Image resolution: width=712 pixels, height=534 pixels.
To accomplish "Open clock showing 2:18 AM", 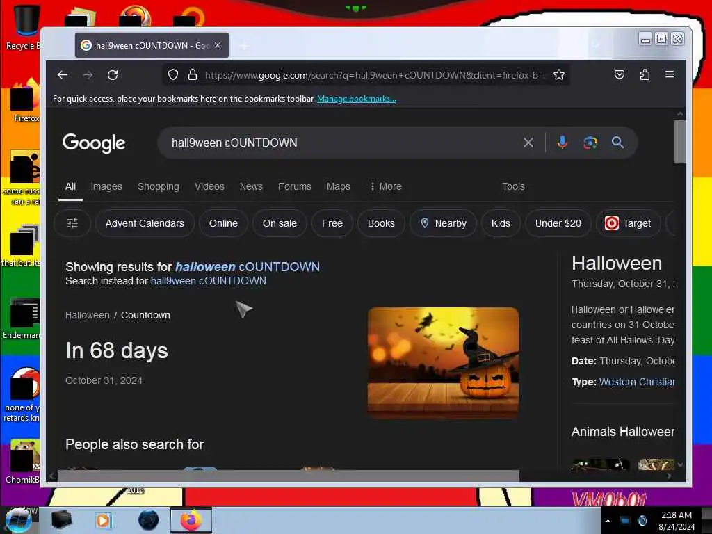I will pyautogui.click(x=677, y=521).
